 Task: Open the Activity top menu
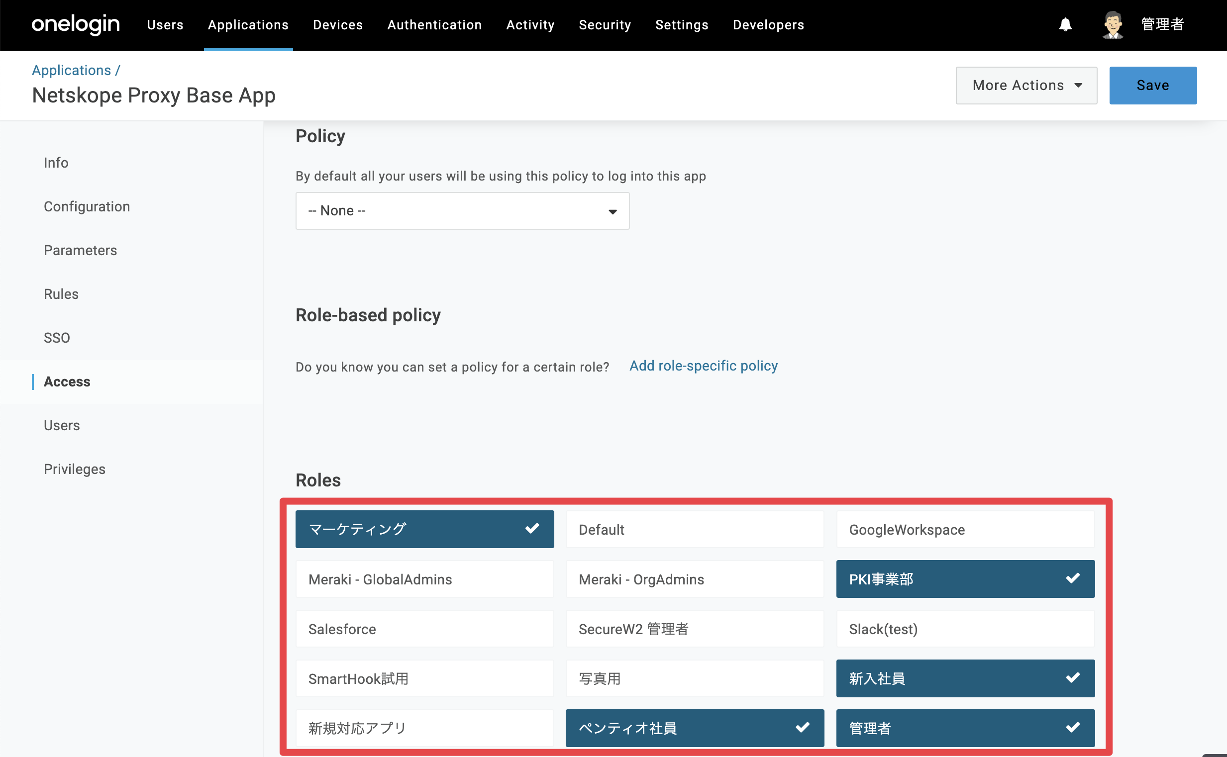click(530, 25)
